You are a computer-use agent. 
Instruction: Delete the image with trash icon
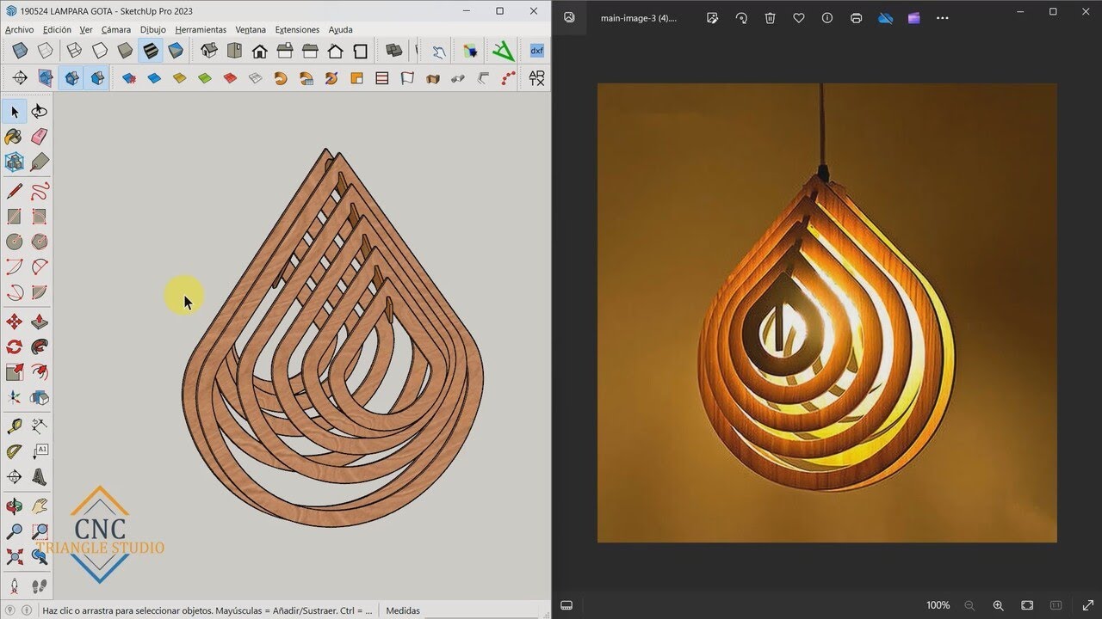tap(771, 18)
